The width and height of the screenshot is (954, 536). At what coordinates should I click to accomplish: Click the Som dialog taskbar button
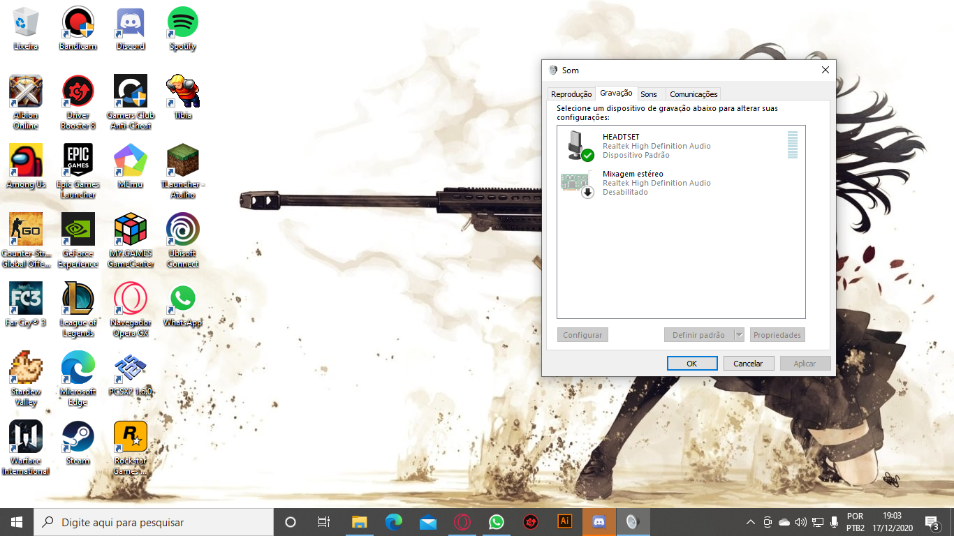tap(633, 522)
